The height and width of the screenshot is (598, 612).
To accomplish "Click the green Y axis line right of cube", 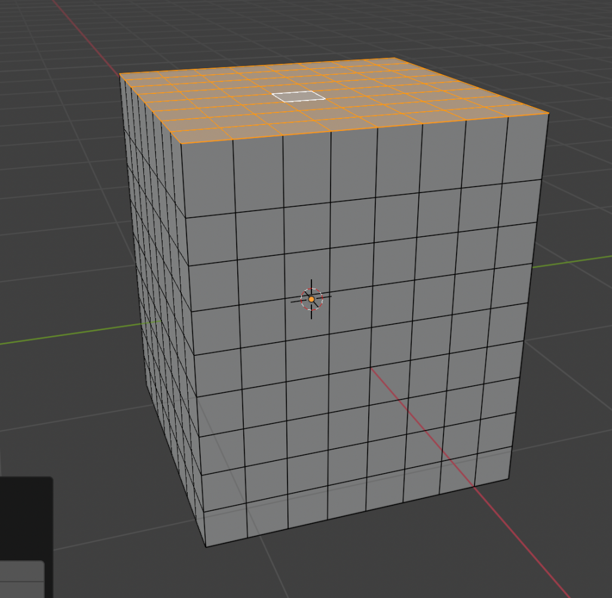I will tap(574, 261).
